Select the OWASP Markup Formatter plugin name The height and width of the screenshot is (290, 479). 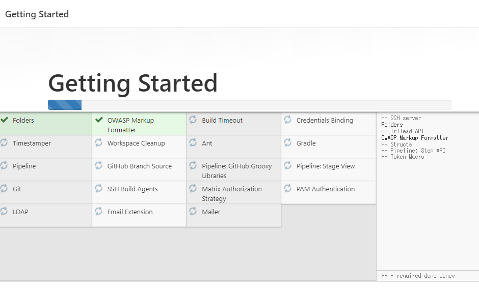(130, 125)
